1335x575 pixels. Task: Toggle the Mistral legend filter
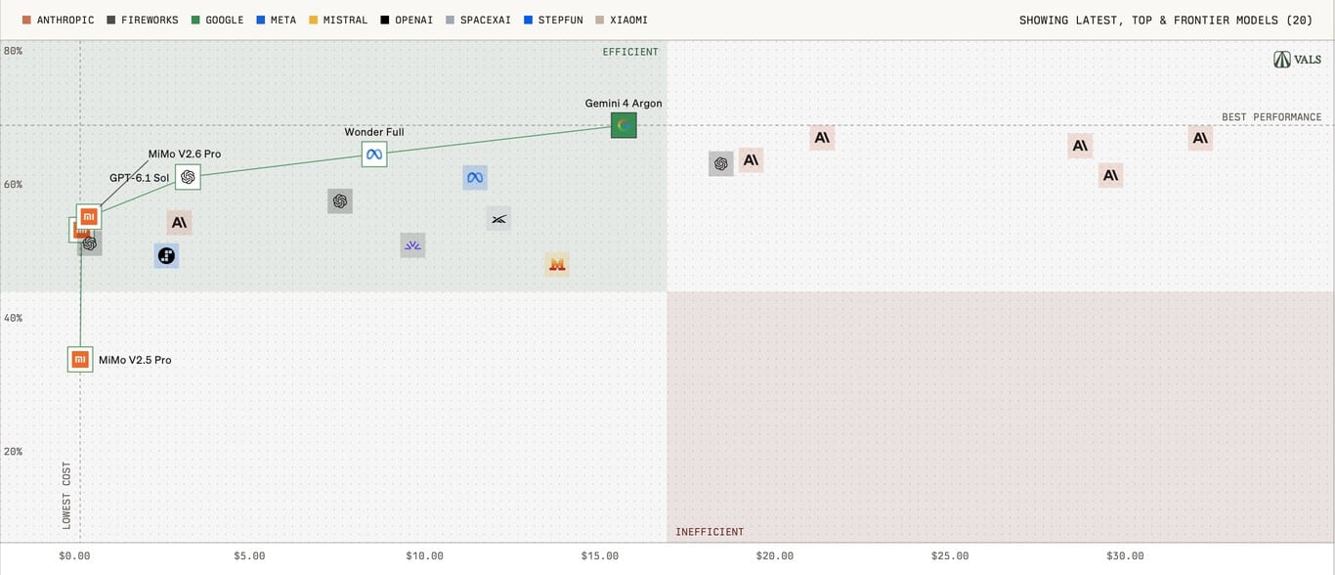(338, 20)
